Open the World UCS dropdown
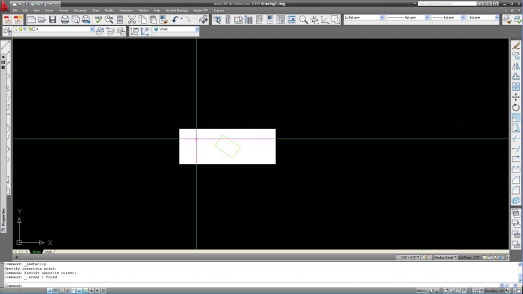This screenshot has height=294, width=523. (196, 29)
